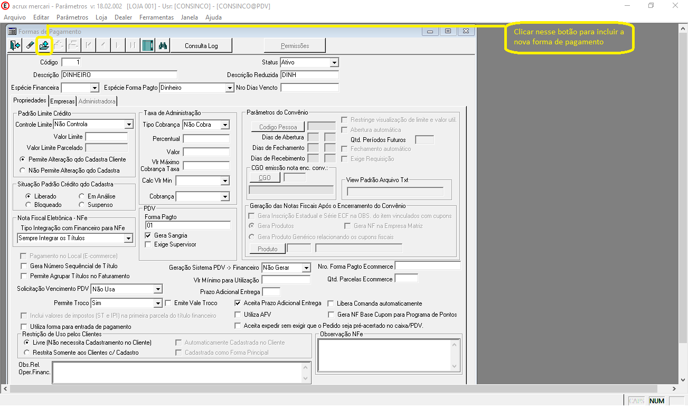Click into the Descrição field containing DINHEIRO
This screenshot has width=688, height=408.
click(x=119, y=75)
